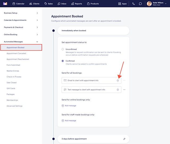
Task: Click the Sales label in top navigation
Action: coord(50,4)
